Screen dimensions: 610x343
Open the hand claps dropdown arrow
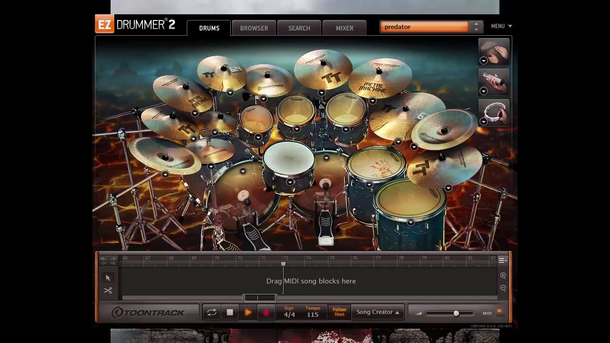[483, 61]
